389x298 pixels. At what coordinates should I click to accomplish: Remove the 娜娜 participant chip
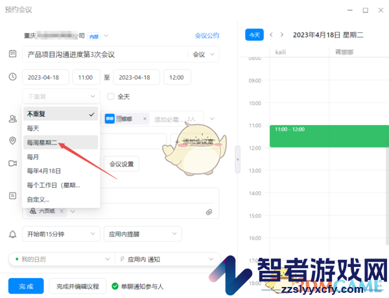click(x=145, y=119)
